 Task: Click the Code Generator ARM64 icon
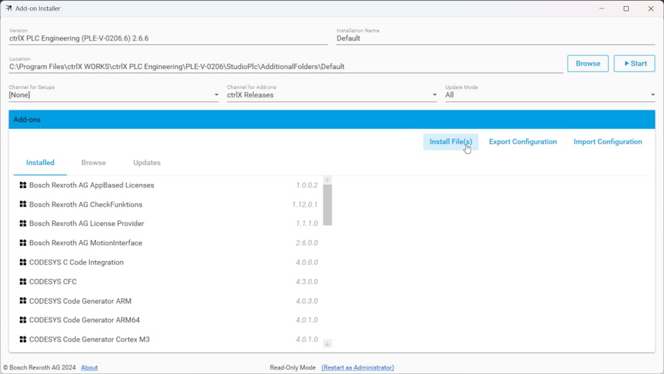[23, 320]
